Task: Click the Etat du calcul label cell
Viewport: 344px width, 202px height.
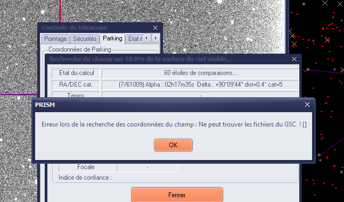Action: click(76, 73)
